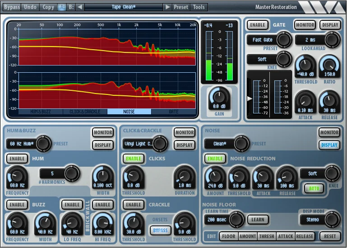The width and height of the screenshot is (347, 248).
Task: Click the Noise Attack knob at 30 ms
Action: click(x=263, y=177)
